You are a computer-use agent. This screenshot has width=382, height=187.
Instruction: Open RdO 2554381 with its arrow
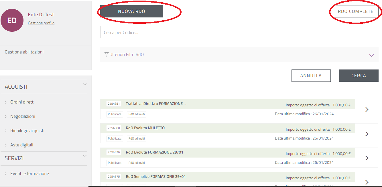click(367, 109)
